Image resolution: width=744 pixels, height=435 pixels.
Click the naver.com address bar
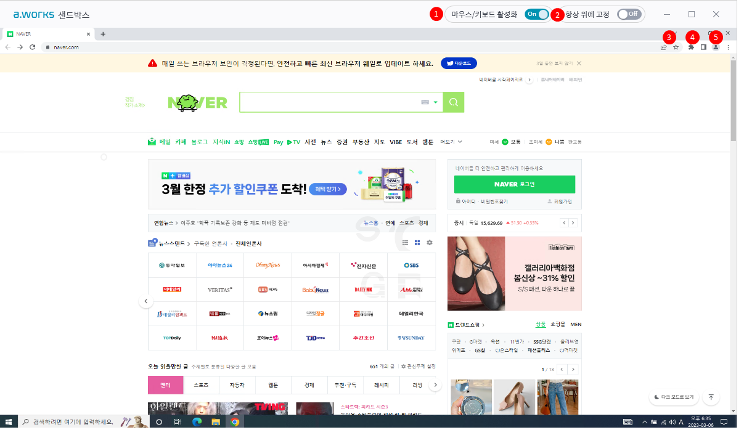point(348,47)
